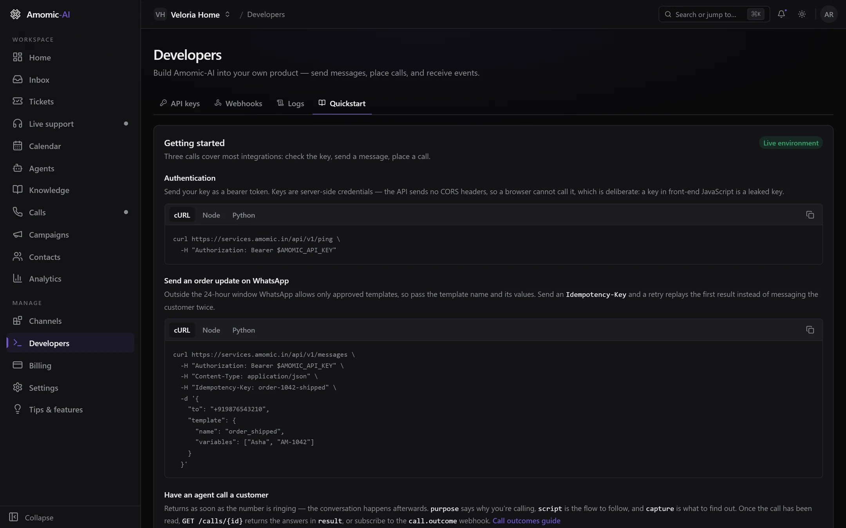Navigate to Agents
Image resolution: width=846 pixels, height=528 pixels.
70,169
